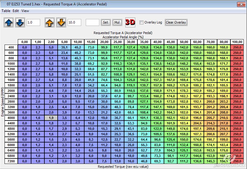Focus the empty set-value input field

click(92, 22)
